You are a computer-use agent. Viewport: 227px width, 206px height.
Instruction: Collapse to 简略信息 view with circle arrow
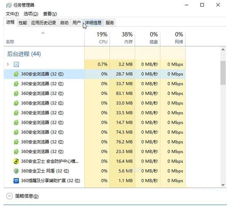pos(9,196)
